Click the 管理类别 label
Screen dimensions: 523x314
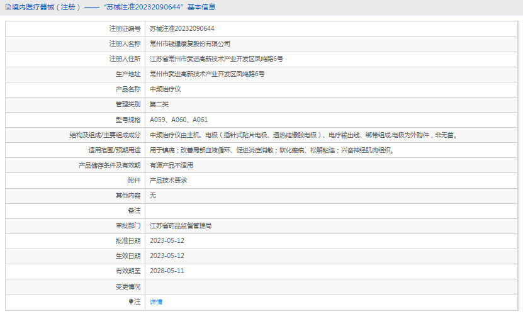click(128, 104)
